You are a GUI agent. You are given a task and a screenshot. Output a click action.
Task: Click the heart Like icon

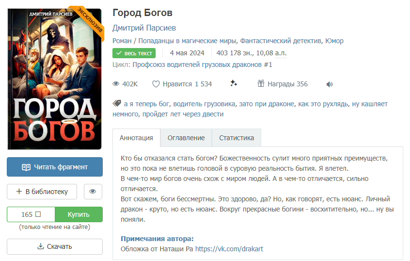(156, 84)
